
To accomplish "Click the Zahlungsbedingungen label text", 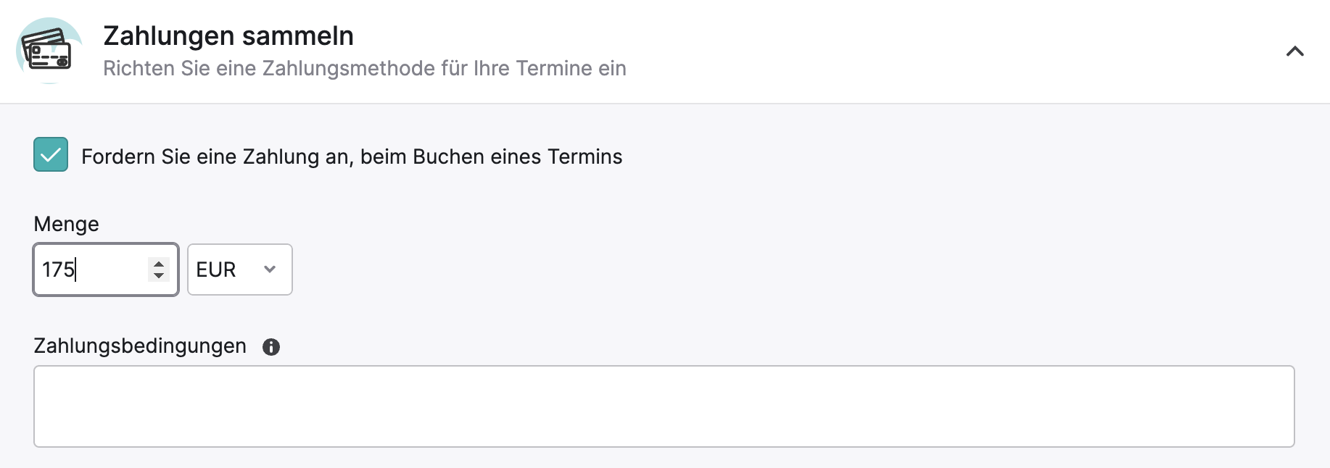I will [x=140, y=346].
